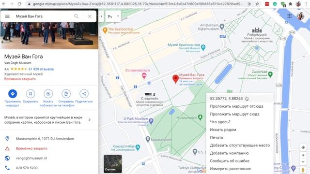
Task: Click the Amsterdam Rijksmuseum pin
Action: click(x=222, y=26)
